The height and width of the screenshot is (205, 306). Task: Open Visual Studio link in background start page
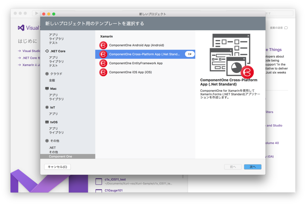coord(31,51)
